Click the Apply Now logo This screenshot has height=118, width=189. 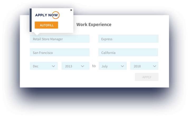pos(47,15)
